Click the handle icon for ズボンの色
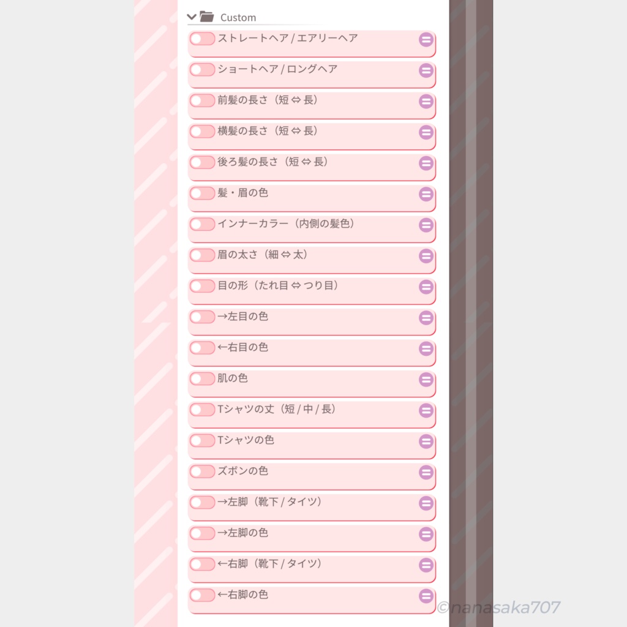627x627 pixels. click(x=426, y=472)
